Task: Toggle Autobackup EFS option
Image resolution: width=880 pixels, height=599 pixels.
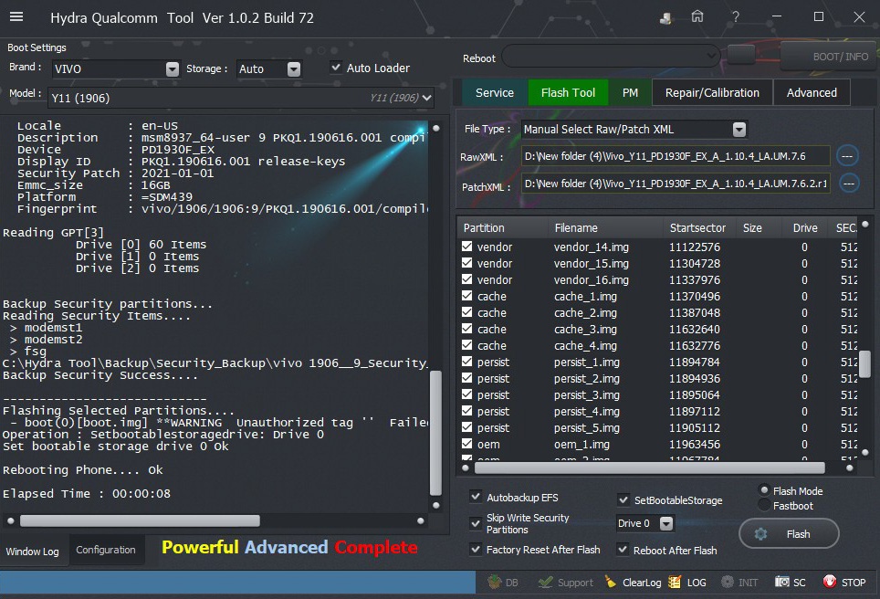Action: (476, 497)
